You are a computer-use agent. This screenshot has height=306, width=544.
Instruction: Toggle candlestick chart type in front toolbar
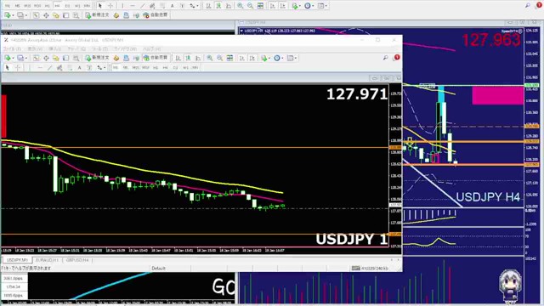(x=188, y=58)
